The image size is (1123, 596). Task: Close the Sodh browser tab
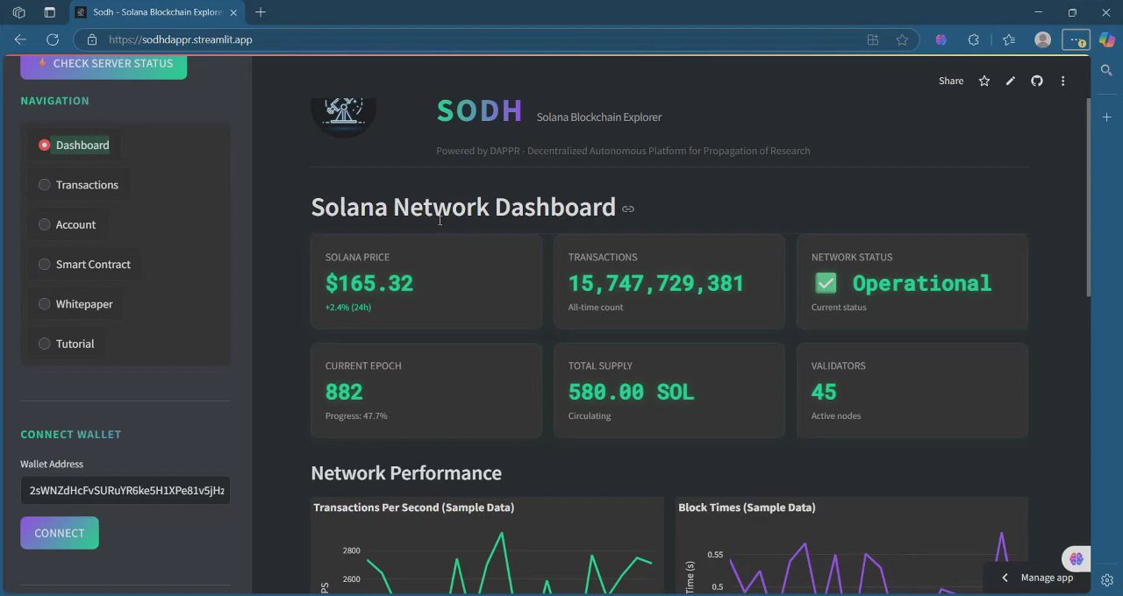pos(233,12)
